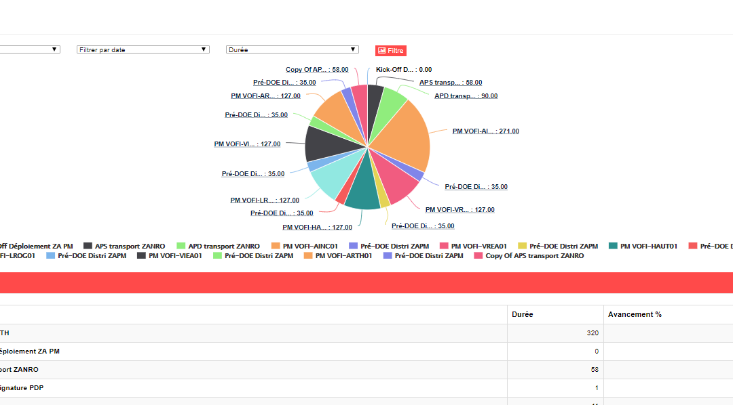Viewport: 733px width, 405px height.
Task: Click the green swatch beside Pré-DOE Distri ZAPM
Action: (217, 256)
